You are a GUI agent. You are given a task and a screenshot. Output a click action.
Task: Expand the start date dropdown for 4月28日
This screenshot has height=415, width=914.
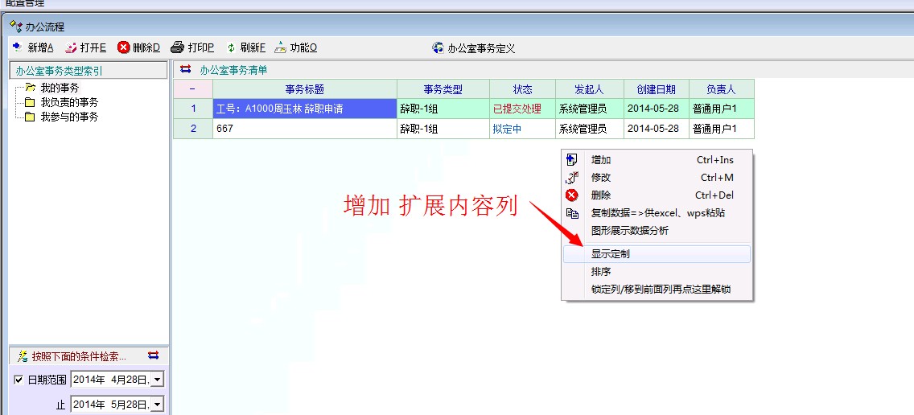tap(157, 380)
